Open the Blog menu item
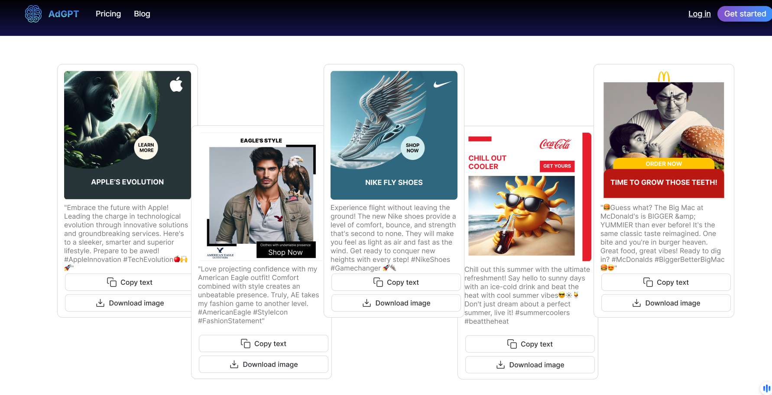Viewport: 772px width, 395px height. [142, 14]
